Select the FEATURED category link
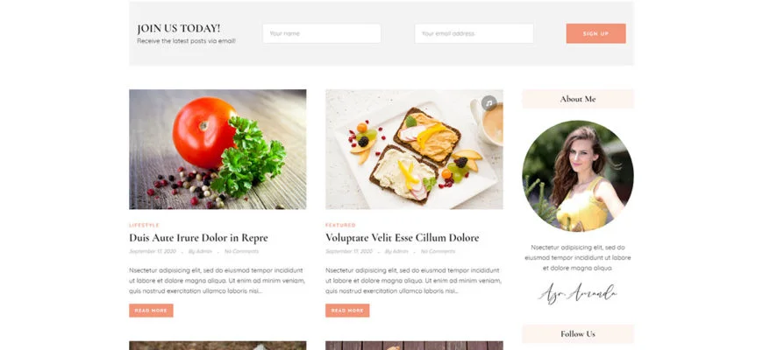Viewport: 763px width, 350px height. coord(340,225)
